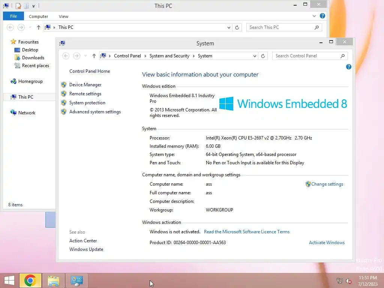384x288 pixels.
Task: Select This PC in navigation pane
Action: pos(26,97)
